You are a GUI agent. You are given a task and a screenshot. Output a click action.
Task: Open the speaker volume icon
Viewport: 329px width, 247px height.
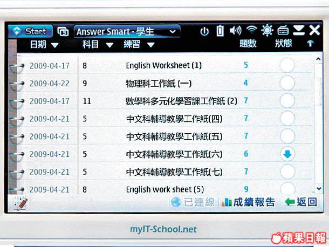pos(236,31)
